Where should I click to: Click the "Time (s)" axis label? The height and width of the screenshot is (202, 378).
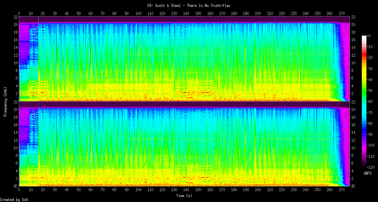184,196
